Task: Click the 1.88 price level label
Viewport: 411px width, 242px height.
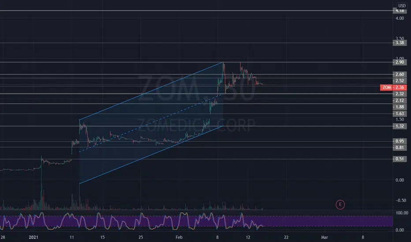Action: coord(400,107)
